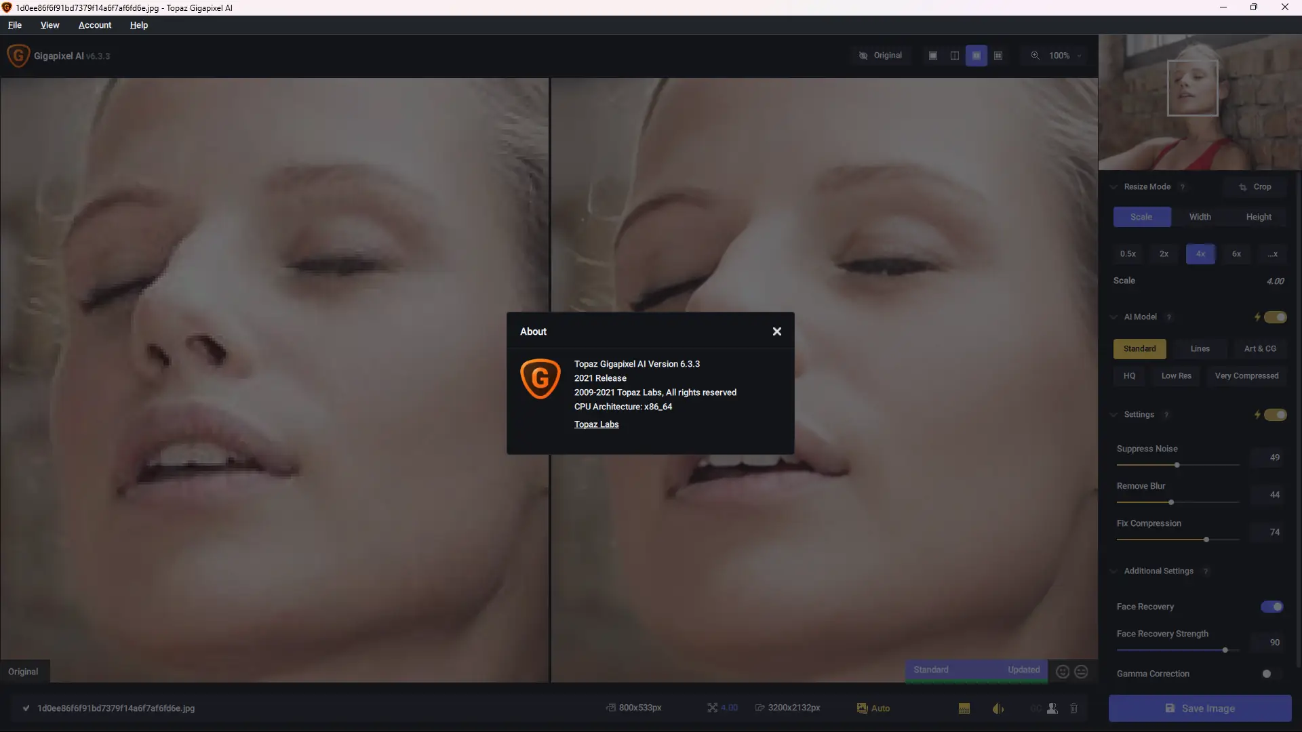Toggle the AI Model auto switch

click(x=1276, y=317)
